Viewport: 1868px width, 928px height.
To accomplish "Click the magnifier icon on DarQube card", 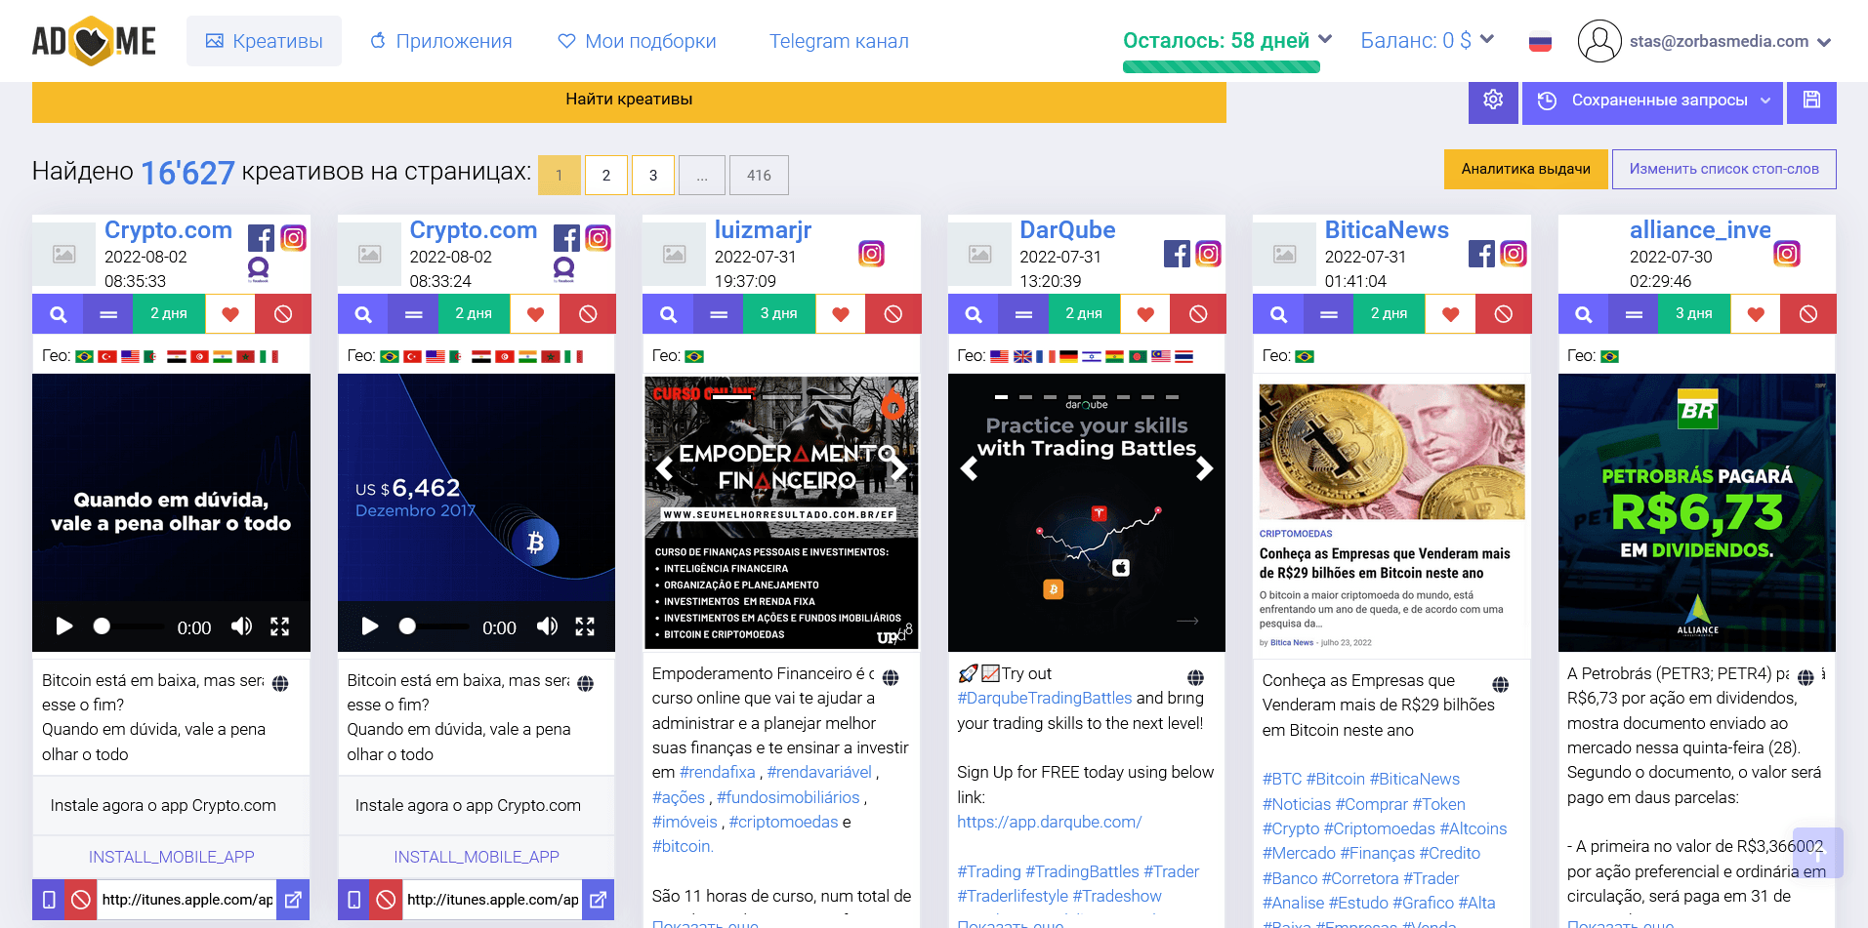I will (974, 314).
